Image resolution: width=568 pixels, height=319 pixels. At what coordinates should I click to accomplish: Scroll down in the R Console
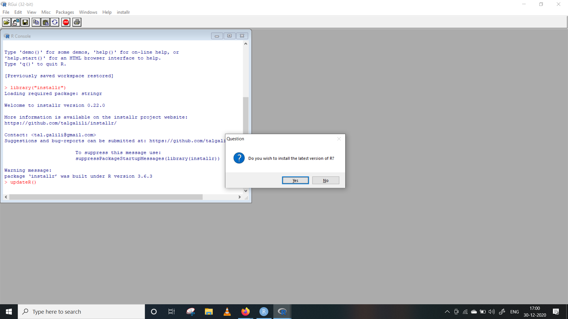(x=245, y=191)
